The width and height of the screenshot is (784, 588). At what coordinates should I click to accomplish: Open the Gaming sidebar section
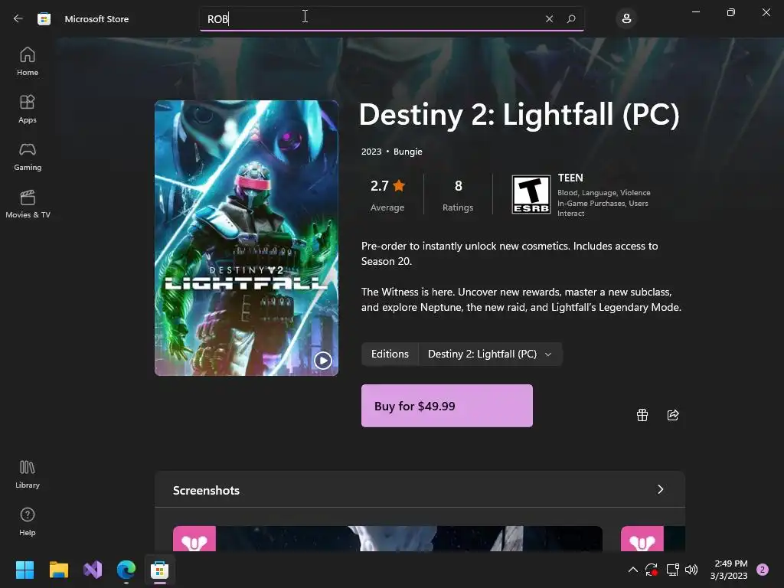click(x=28, y=156)
